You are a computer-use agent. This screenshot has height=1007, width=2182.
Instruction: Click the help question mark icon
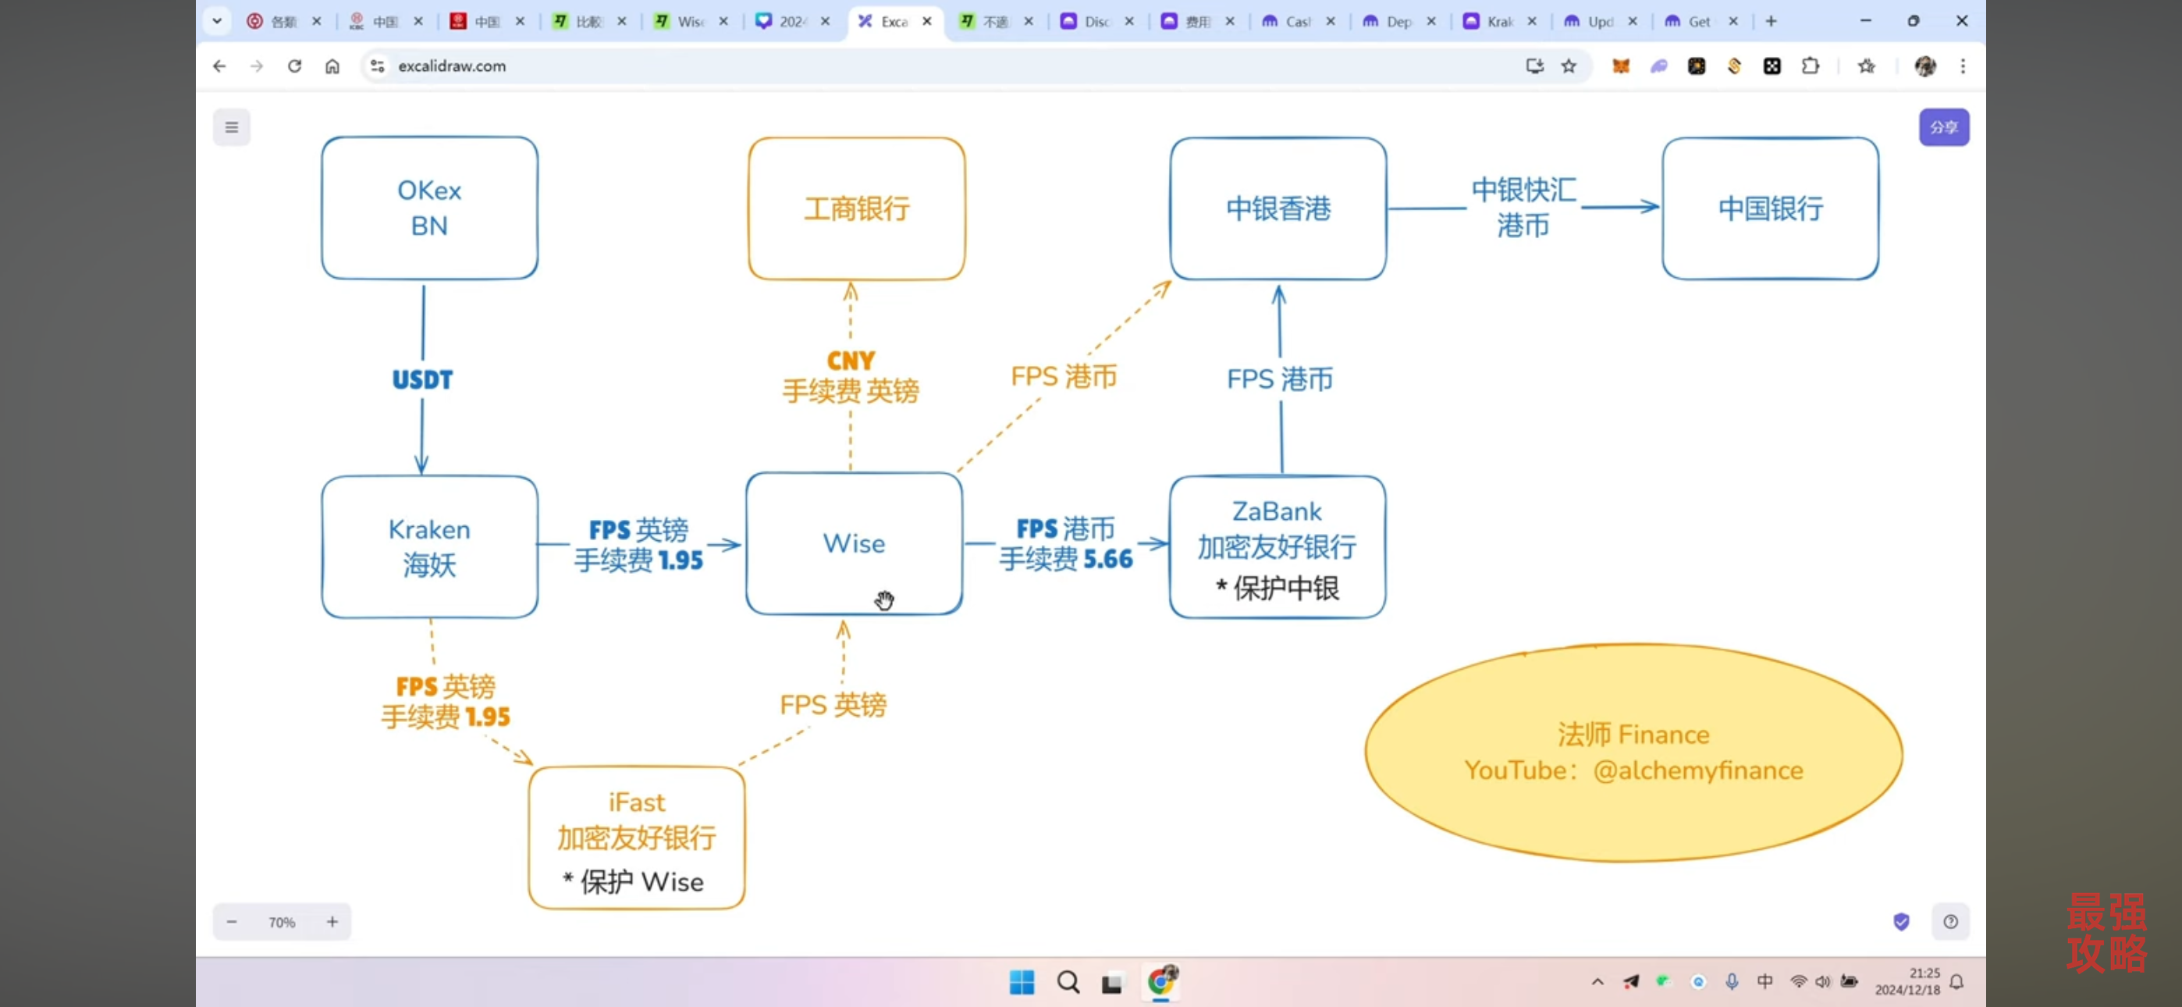(x=1950, y=921)
